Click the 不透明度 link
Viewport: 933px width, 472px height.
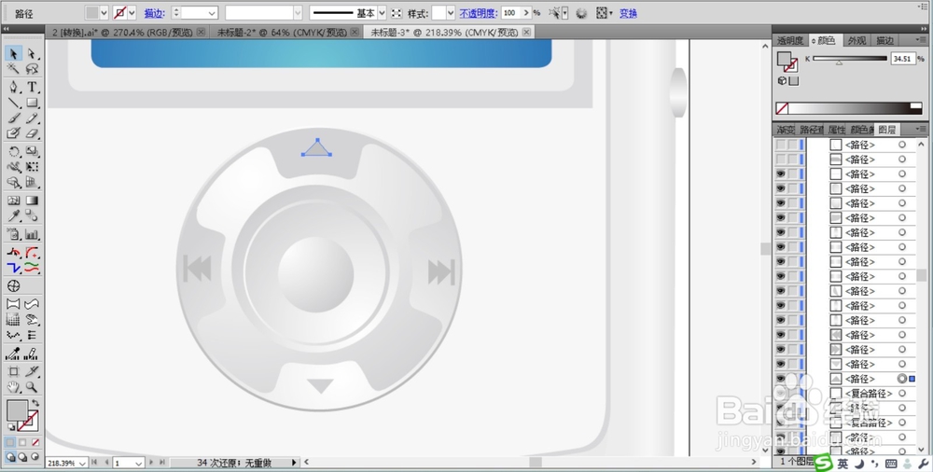pyautogui.click(x=478, y=12)
